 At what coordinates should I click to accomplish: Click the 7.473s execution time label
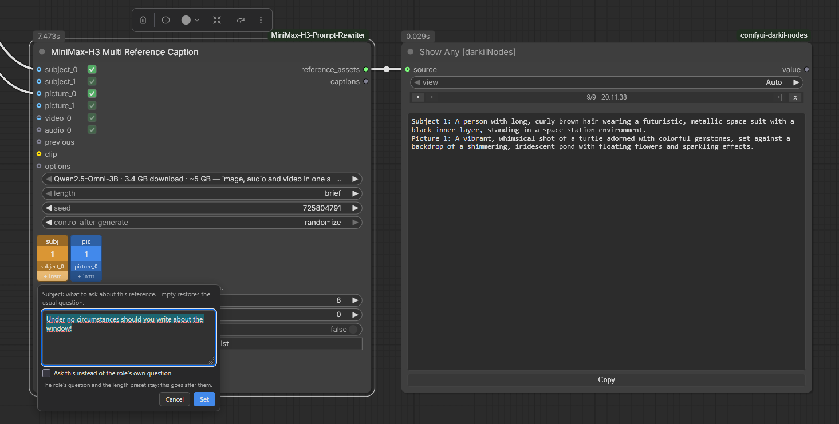49,36
